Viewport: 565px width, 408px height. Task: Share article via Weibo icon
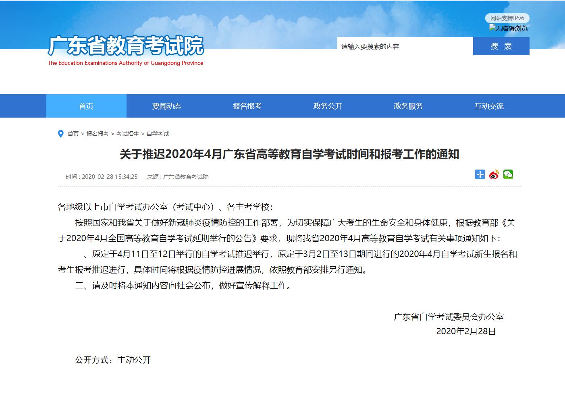(494, 174)
